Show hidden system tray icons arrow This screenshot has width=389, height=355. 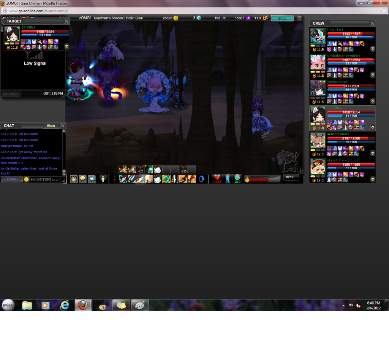tap(343, 306)
